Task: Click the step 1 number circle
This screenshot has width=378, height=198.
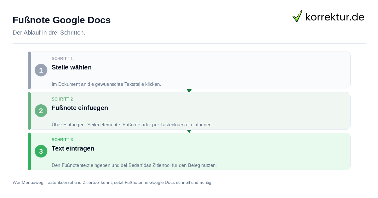Action: 41,70
